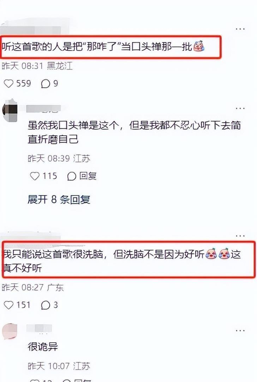Select the comment 我只能说这首歌很洗脑
Image resolution: width=257 pixels, height=382 pixels.
(122, 261)
